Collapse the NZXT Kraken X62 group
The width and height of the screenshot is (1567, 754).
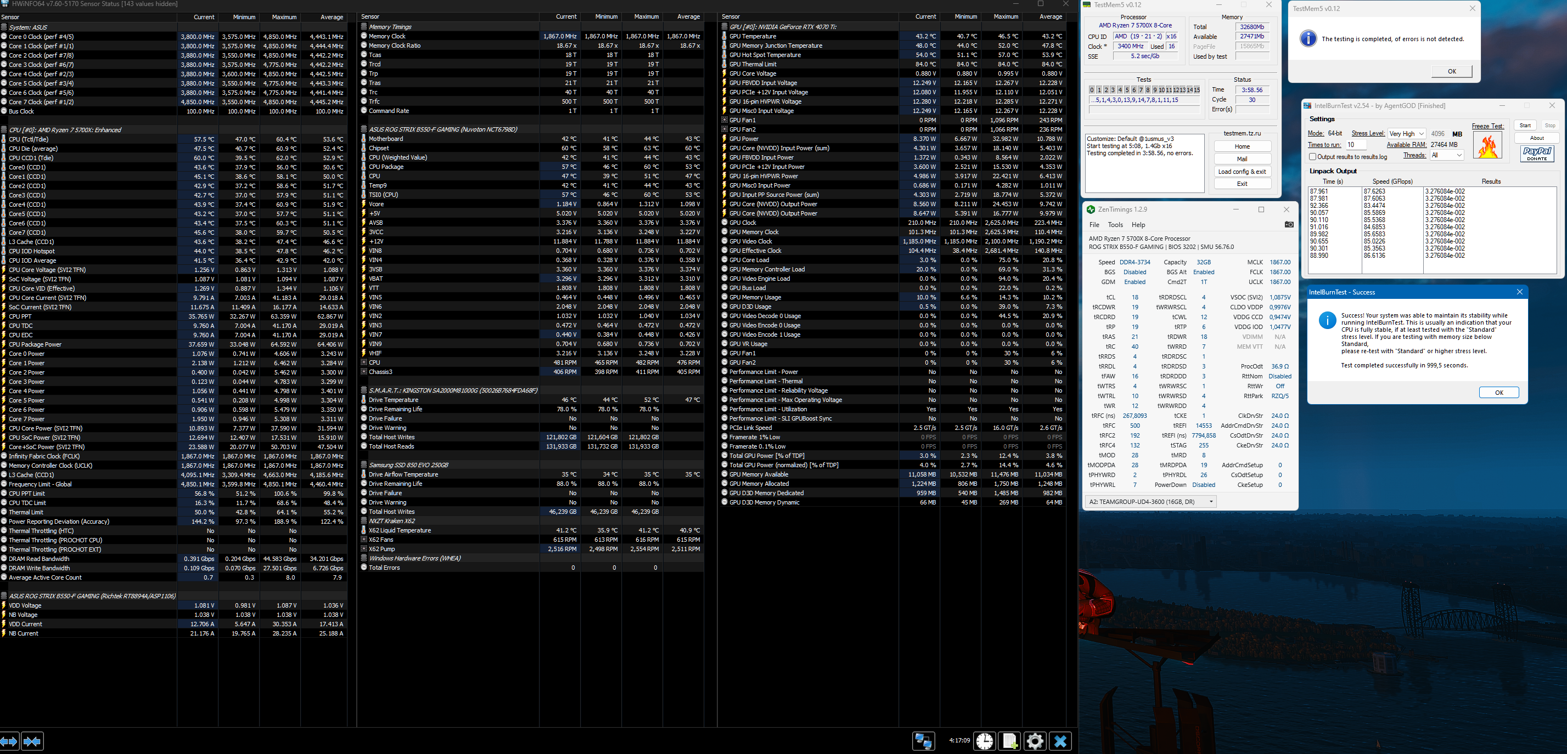tap(364, 521)
